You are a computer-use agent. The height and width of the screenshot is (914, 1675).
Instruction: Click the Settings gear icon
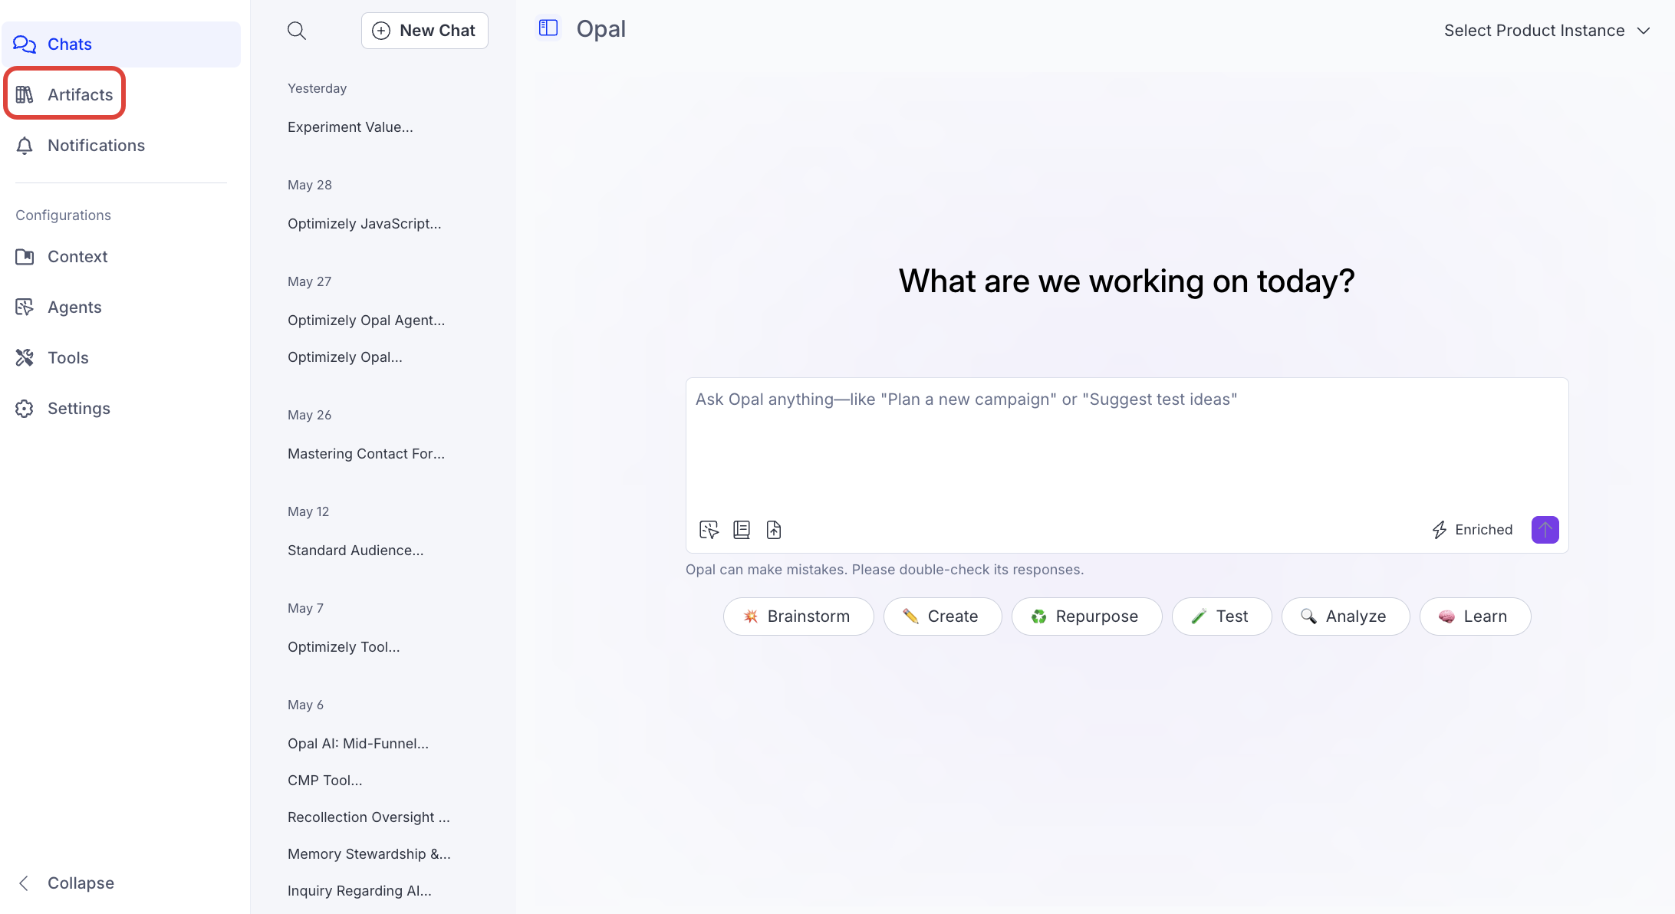(25, 409)
